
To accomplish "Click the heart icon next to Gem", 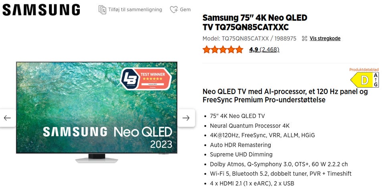I will coord(174,10).
